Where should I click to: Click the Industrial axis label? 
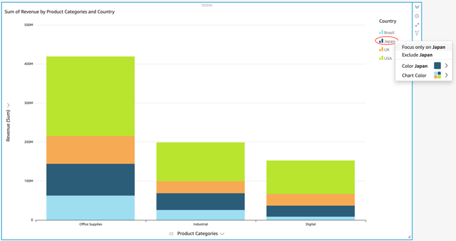(x=201, y=224)
